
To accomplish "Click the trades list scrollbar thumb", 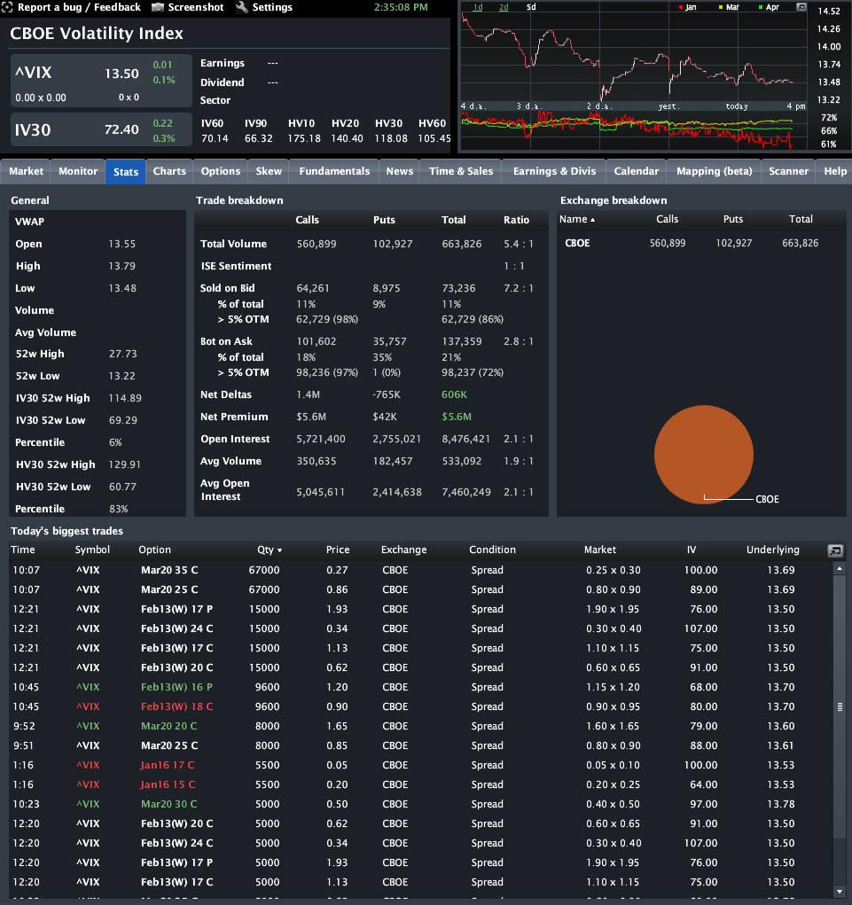I will (840, 706).
